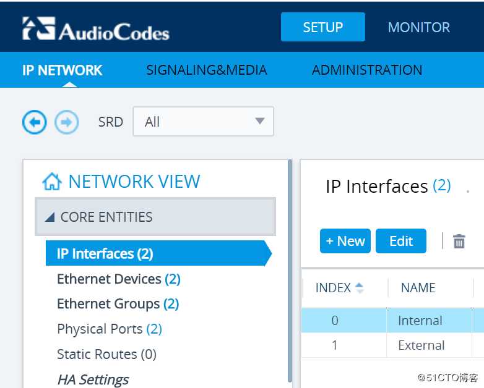Open Physical Ports (2)
This screenshot has width=484, height=388.
tap(110, 329)
